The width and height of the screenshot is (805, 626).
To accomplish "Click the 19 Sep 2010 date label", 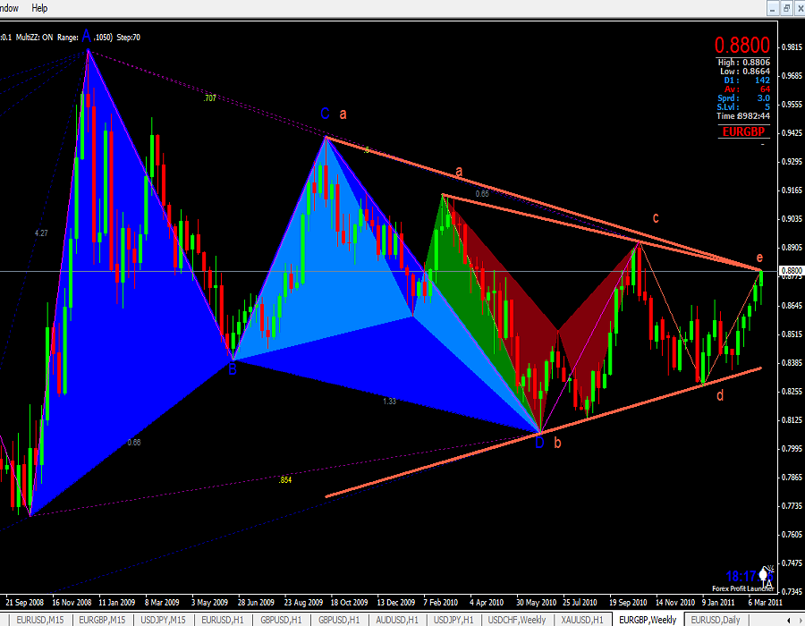I will (628, 603).
